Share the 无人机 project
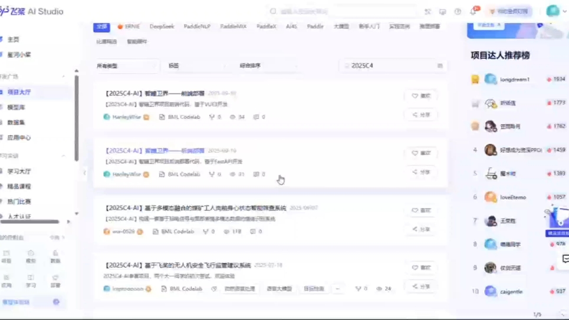 tap(421, 286)
